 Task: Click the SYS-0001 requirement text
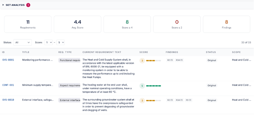(108, 69)
